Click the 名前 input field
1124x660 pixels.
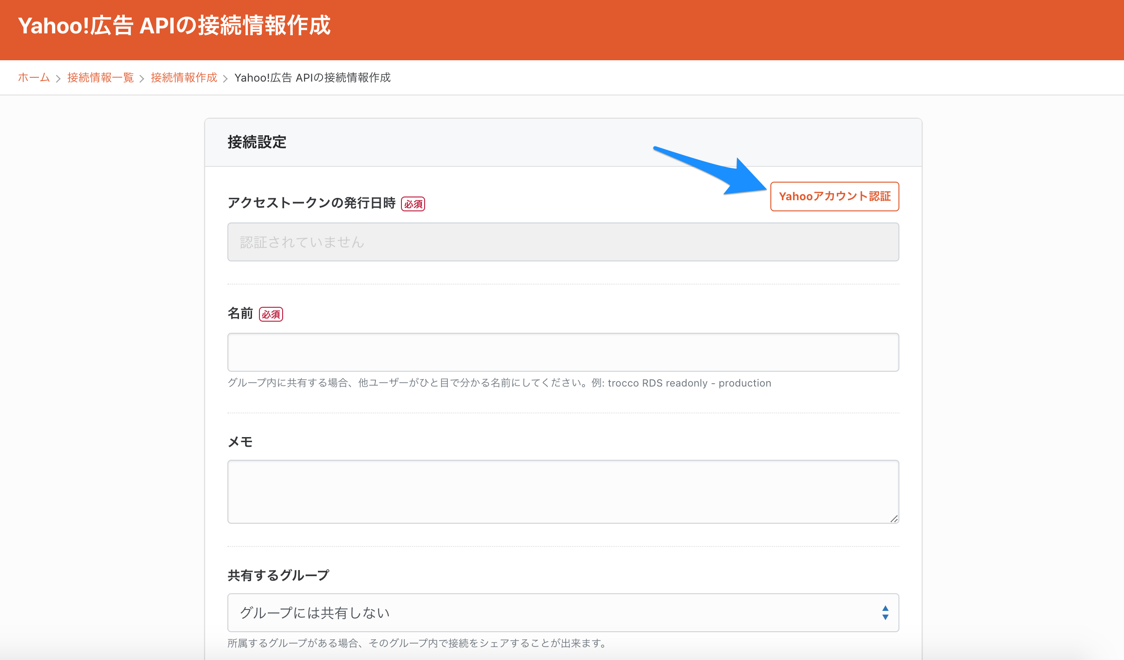tap(563, 352)
